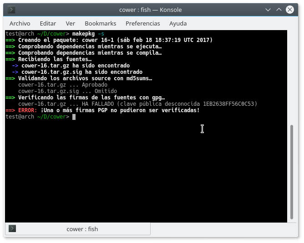
Task: Open the Archivo menu
Action: 20,24
